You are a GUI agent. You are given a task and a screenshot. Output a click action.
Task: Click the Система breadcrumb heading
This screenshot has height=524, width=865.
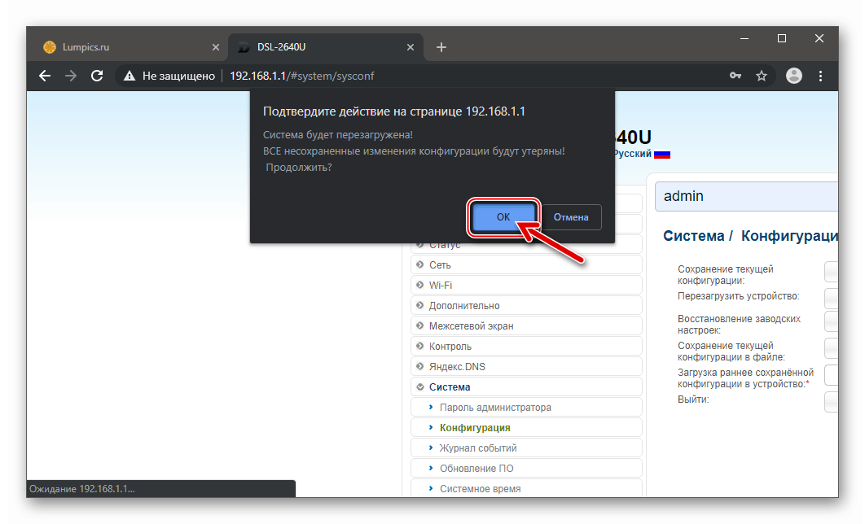693,236
